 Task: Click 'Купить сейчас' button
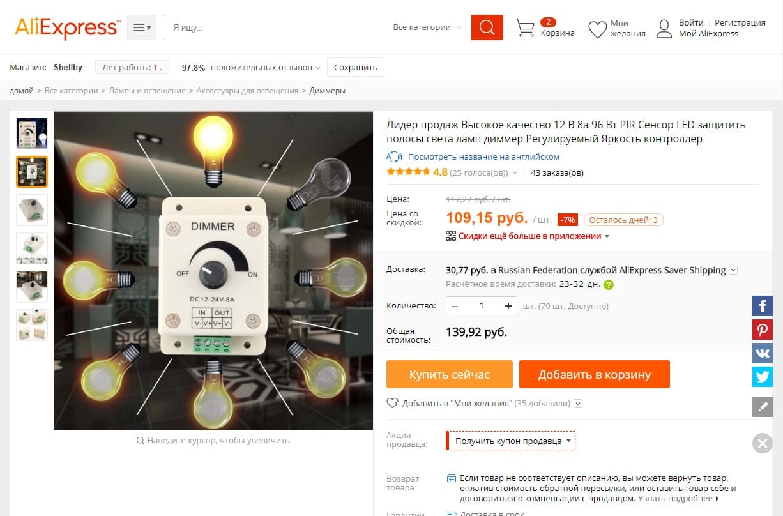pyautogui.click(x=449, y=374)
